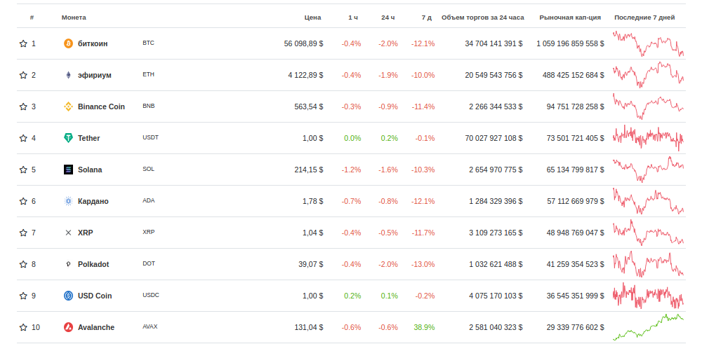The height and width of the screenshot is (344, 702).
Task: Click the Polkadot logo icon
Action: coord(68,264)
